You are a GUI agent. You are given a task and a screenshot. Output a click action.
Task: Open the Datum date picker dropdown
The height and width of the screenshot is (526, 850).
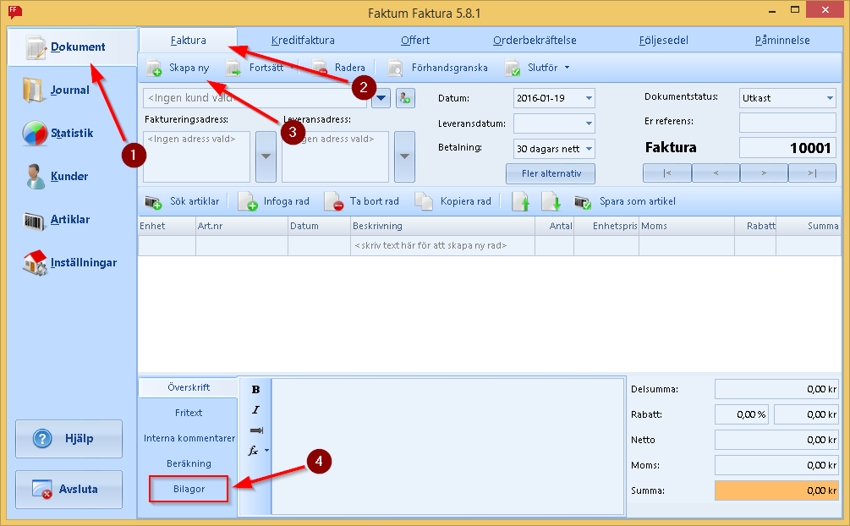[589, 98]
